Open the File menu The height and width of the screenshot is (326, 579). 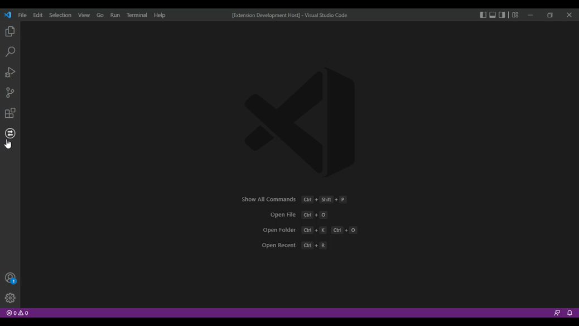click(22, 15)
